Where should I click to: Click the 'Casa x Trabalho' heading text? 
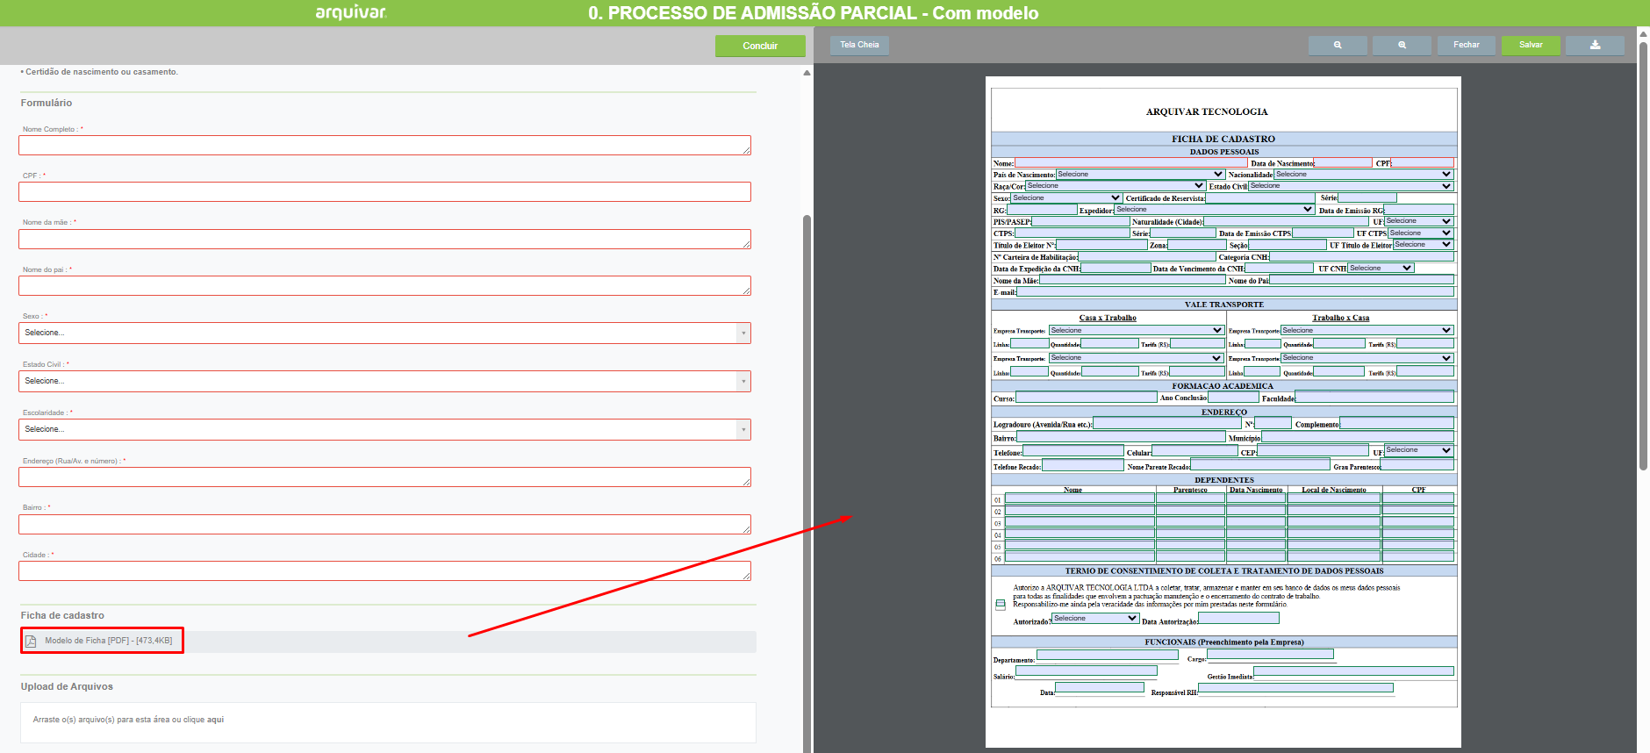coord(1108,318)
